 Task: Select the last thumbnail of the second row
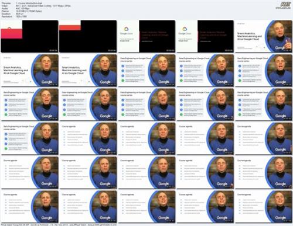tap(264, 70)
